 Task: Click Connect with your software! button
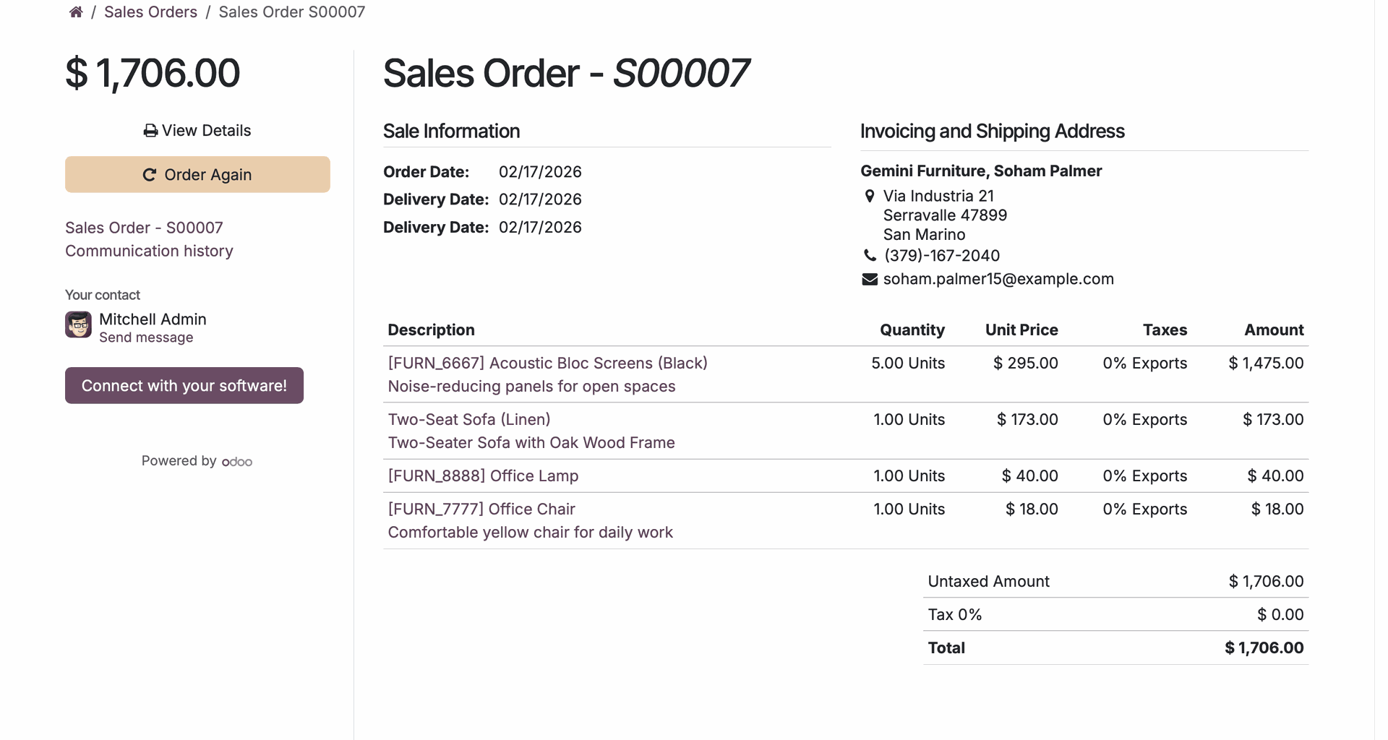(x=184, y=386)
